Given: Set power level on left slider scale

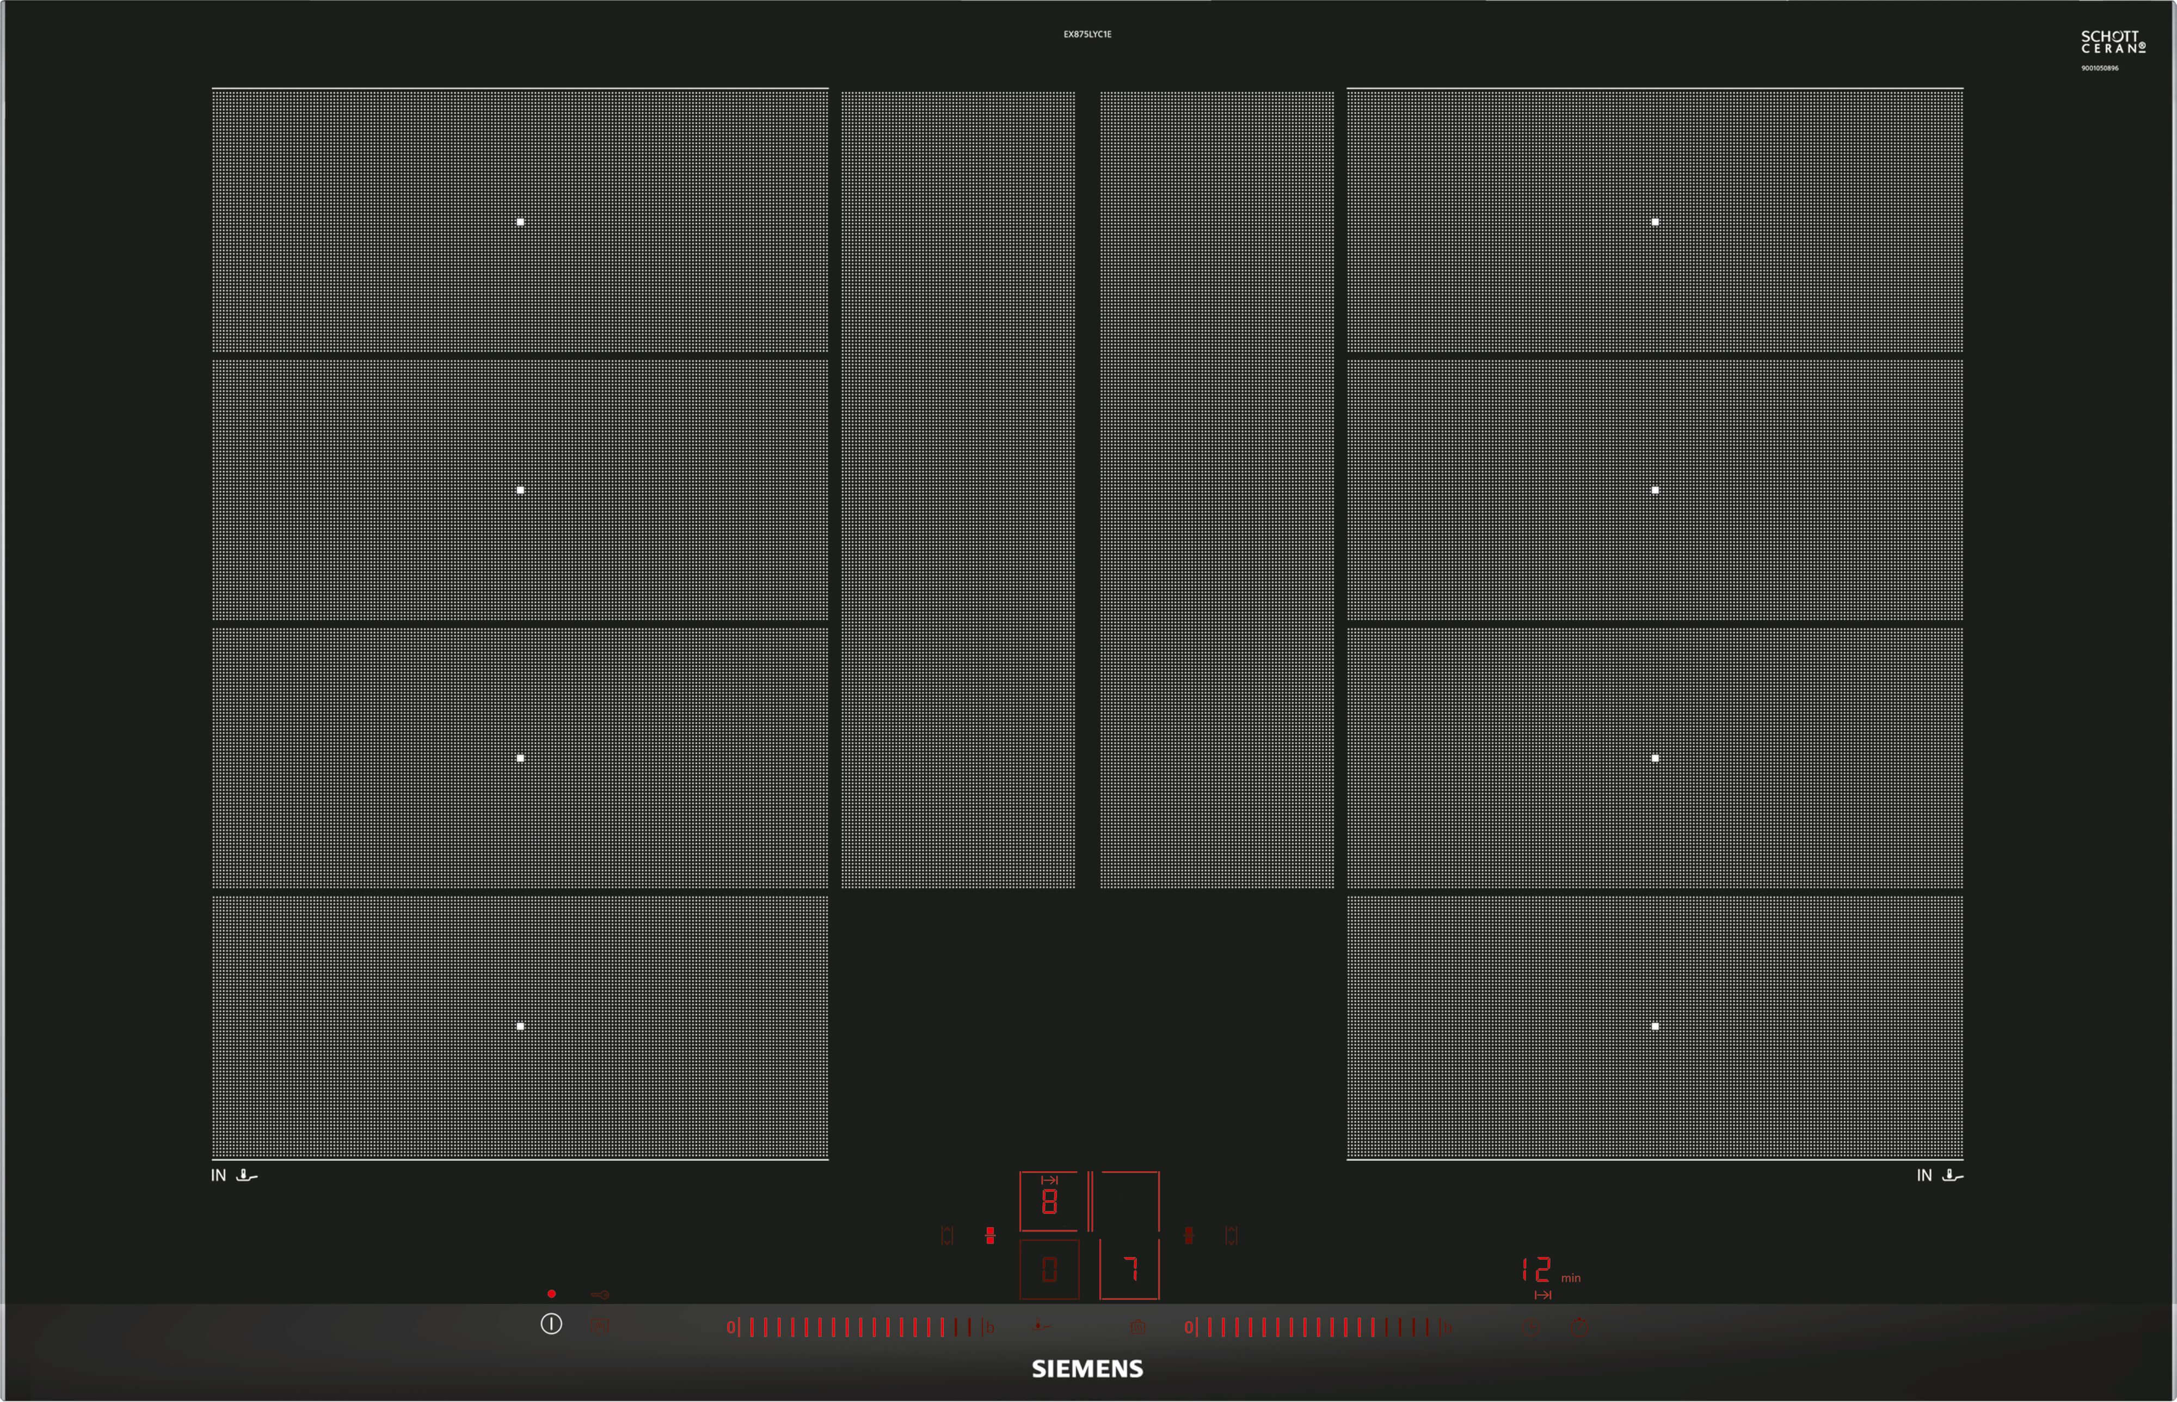Looking at the screenshot, I should (859, 1327).
